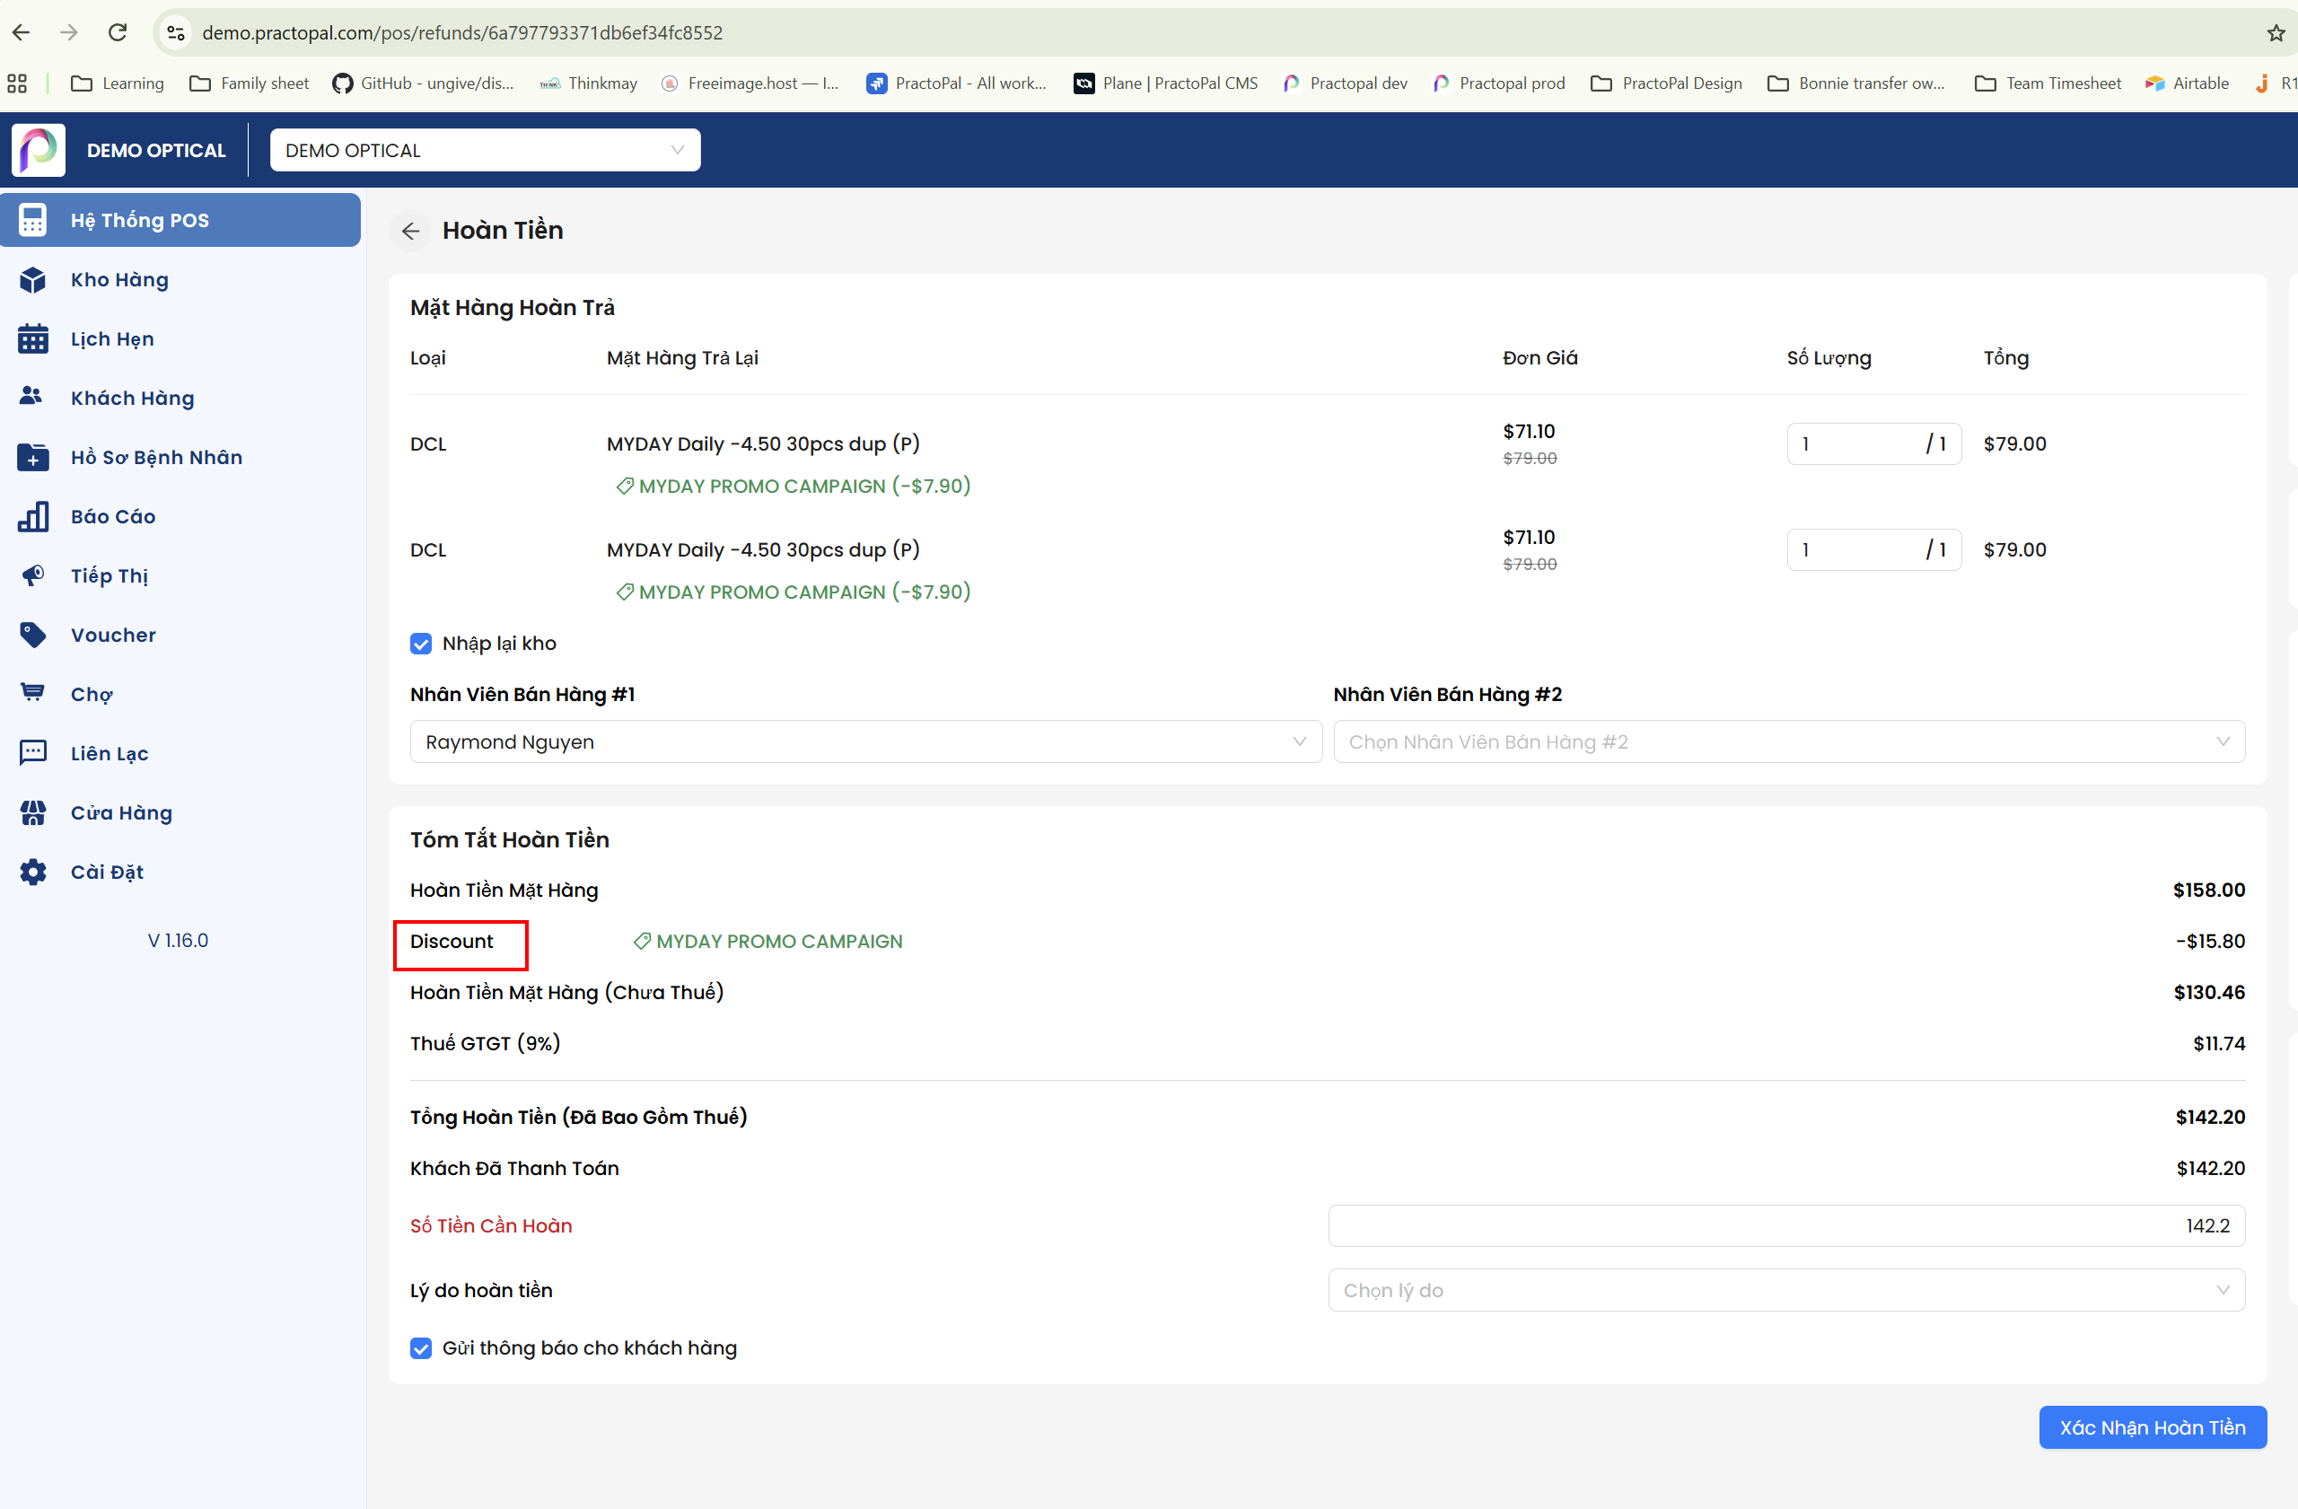Click the second item's quantity input
Viewport: 2298px width, 1509px height.
point(1874,550)
